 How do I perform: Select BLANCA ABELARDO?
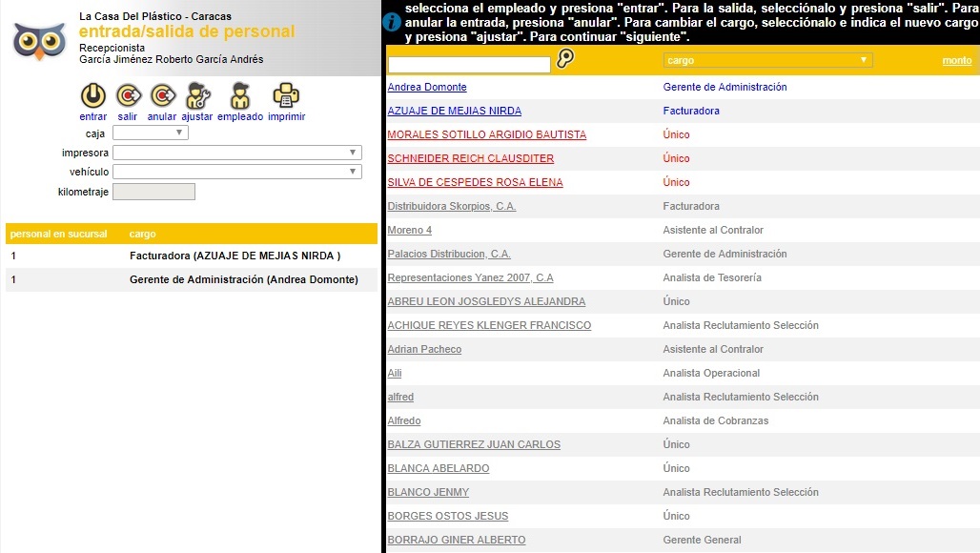click(439, 468)
